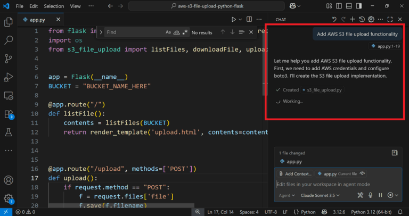This screenshot has width=409, height=216.
Task: Open chat settings gear
Action: pos(371,19)
